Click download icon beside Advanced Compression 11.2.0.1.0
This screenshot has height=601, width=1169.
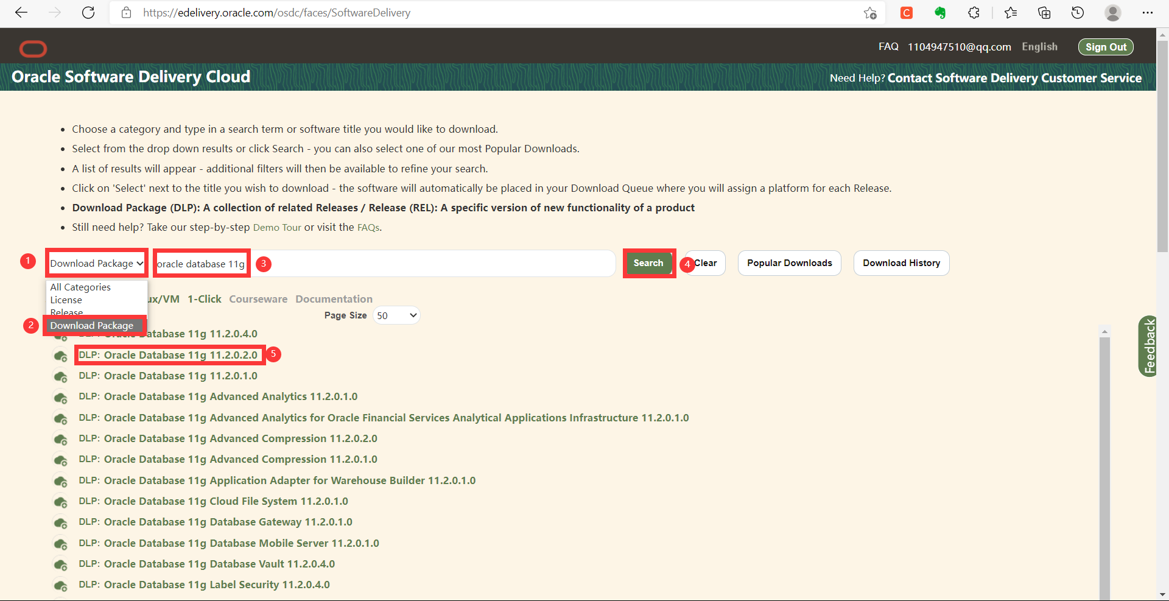tap(60, 460)
